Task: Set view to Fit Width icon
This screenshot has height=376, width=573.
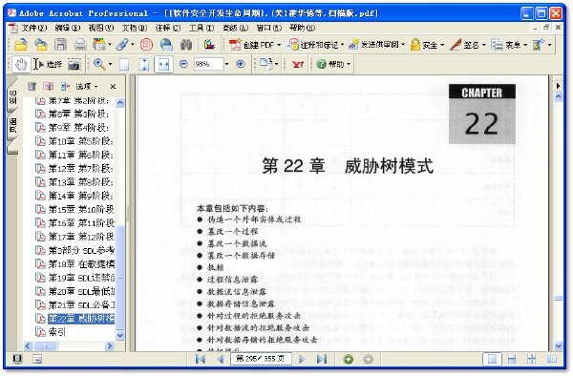Action: 163,65
